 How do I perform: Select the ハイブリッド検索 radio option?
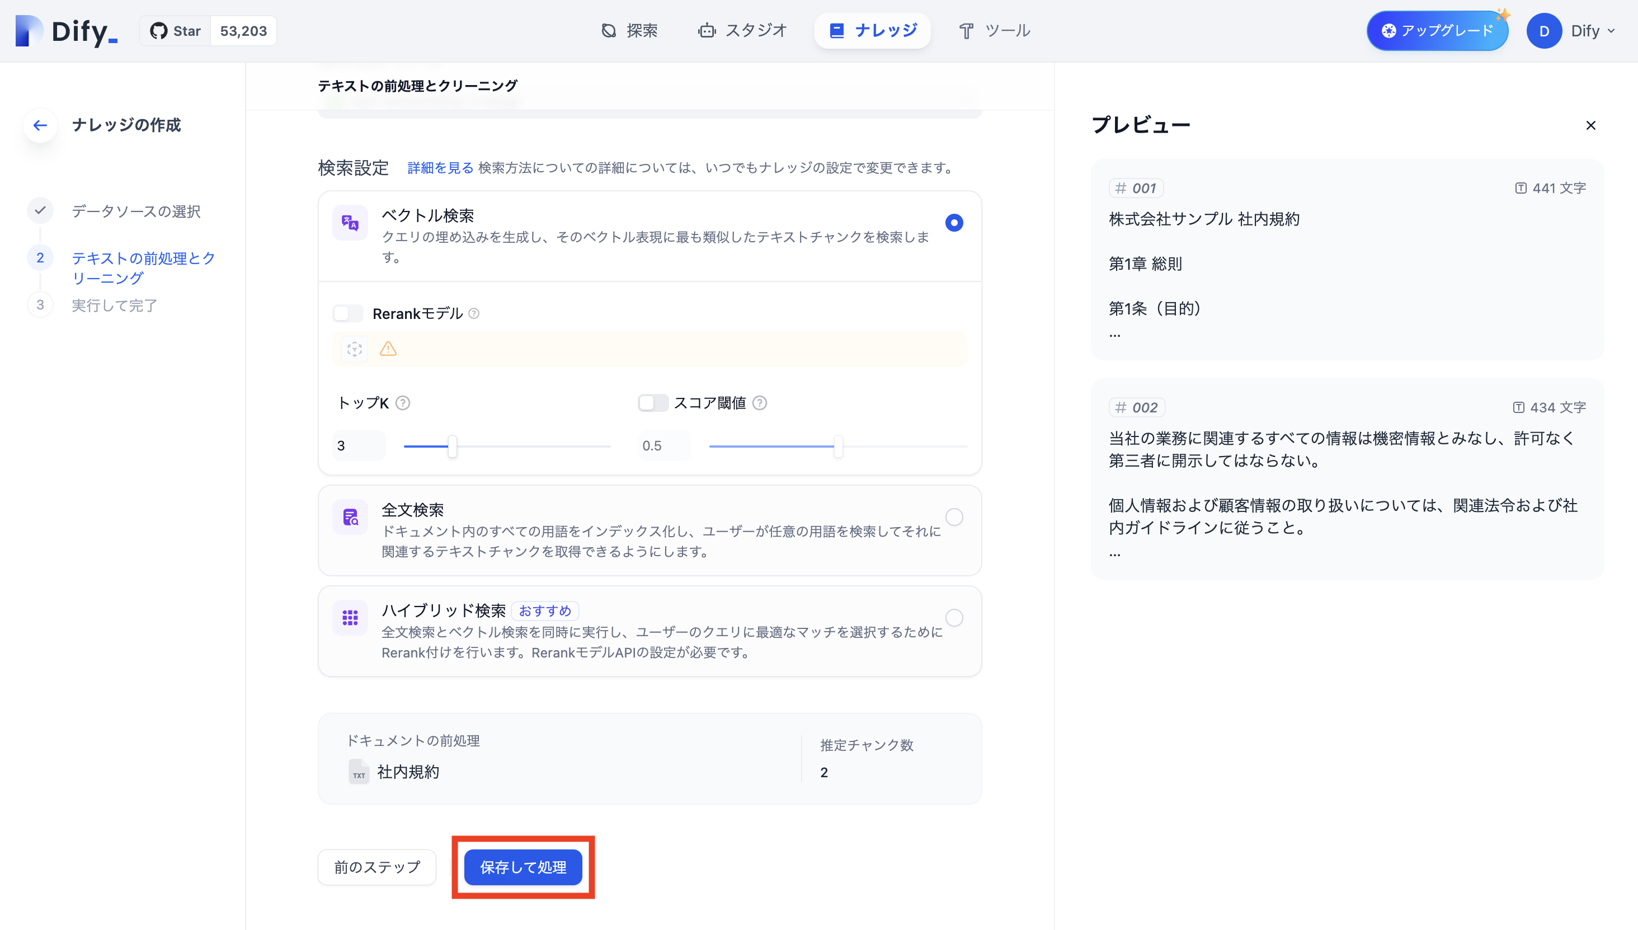click(954, 618)
